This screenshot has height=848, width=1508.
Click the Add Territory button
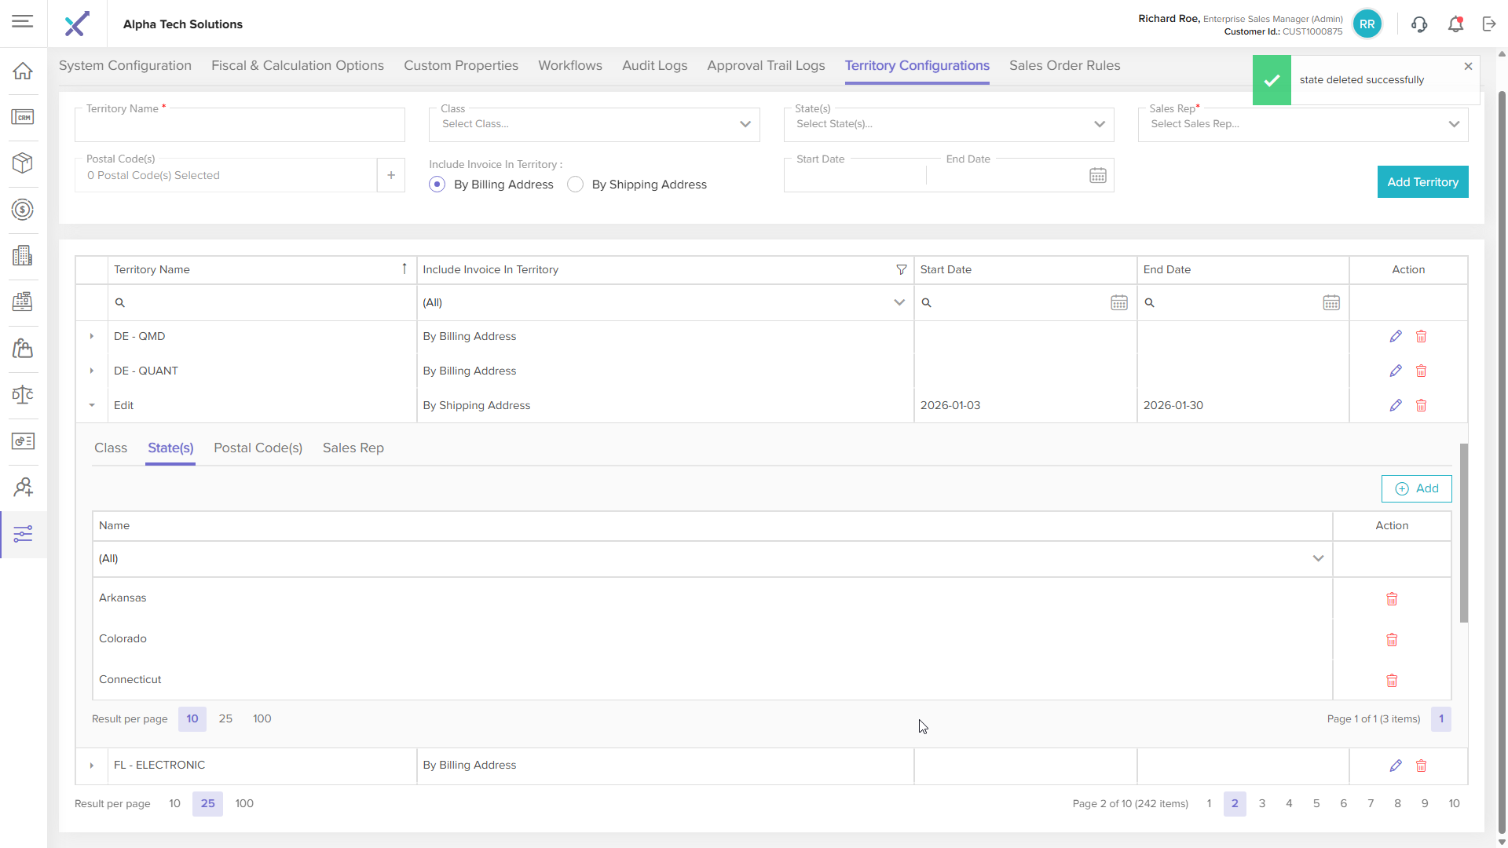click(1422, 182)
